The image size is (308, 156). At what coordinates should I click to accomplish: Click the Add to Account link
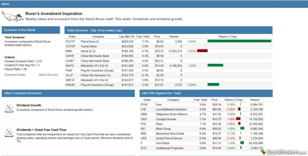click(x=48, y=75)
